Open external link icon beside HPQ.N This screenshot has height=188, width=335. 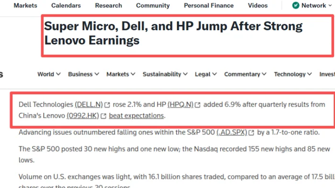pyautogui.click(x=198, y=105)
